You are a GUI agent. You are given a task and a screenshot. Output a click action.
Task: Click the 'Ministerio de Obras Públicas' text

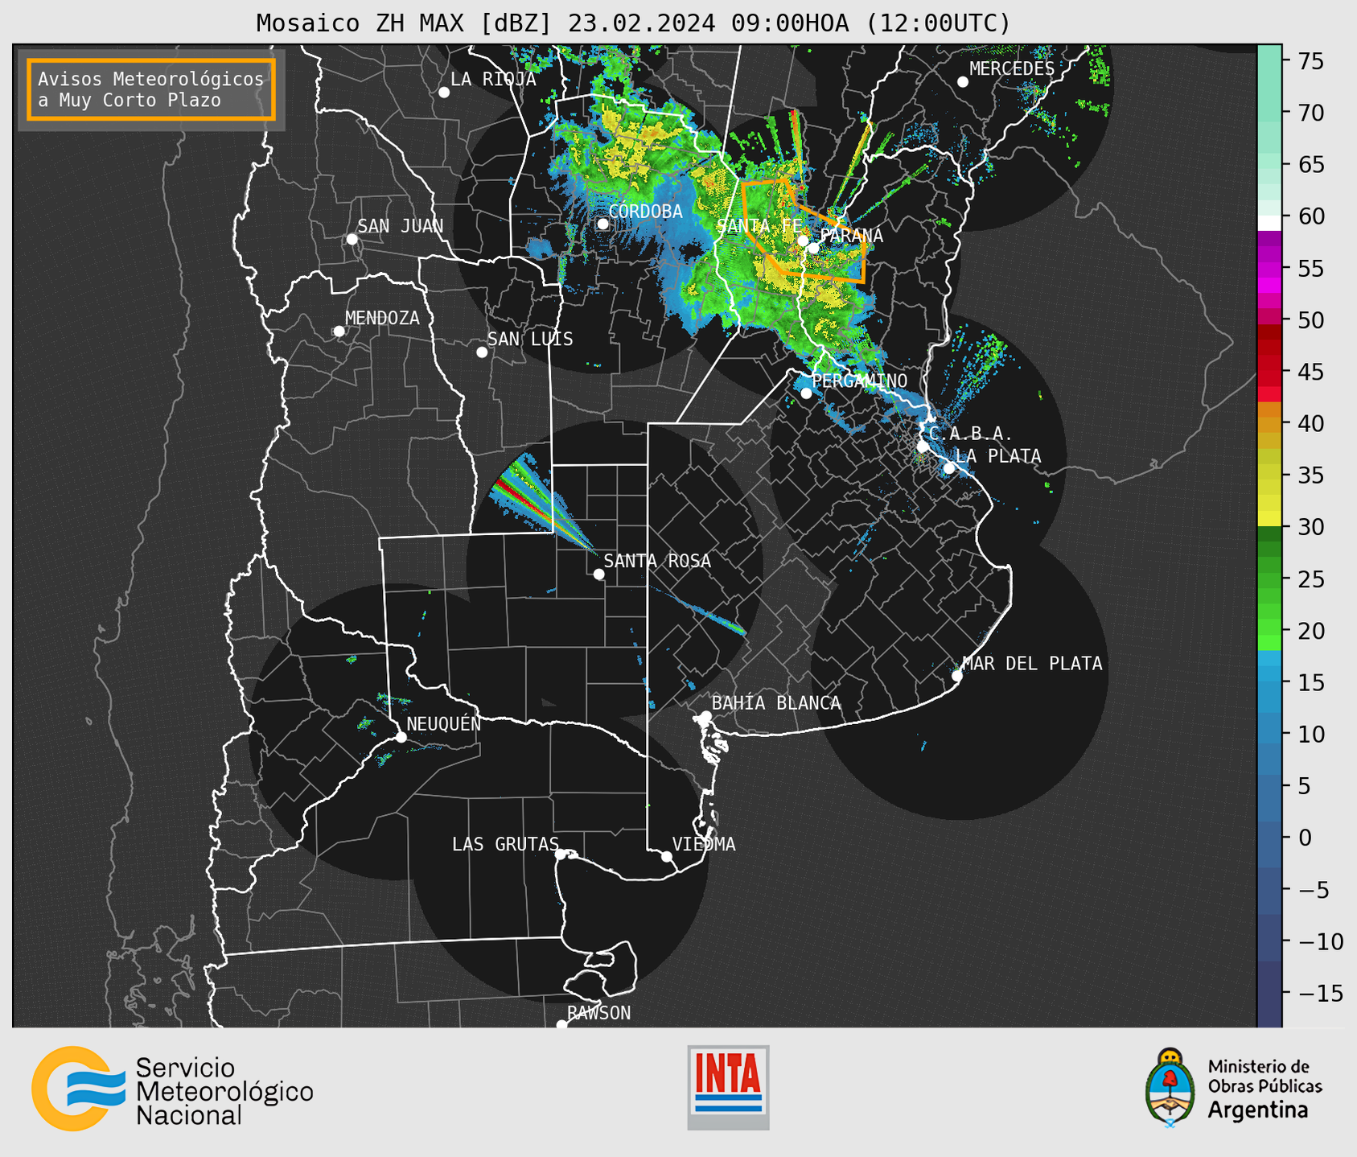coord(1264,1077)
